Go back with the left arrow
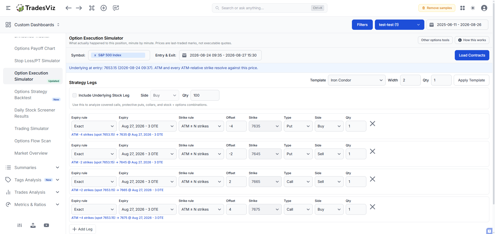Viewport: 495px width, 234px height. (x=68, y=8)
